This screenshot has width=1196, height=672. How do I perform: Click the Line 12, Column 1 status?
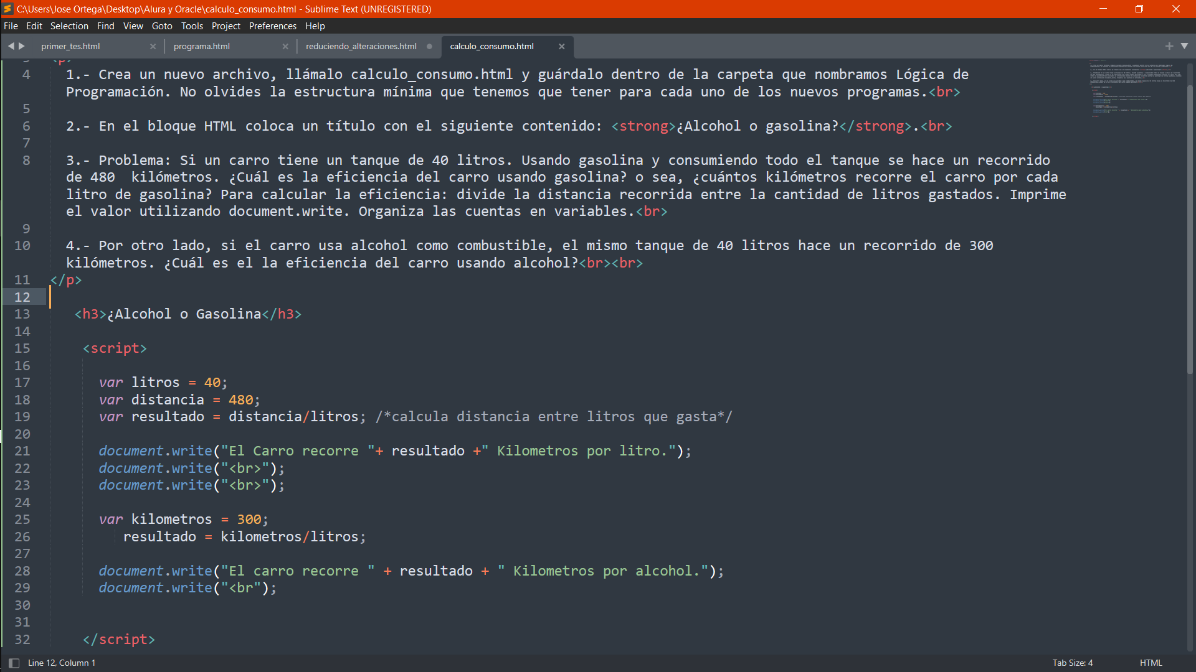[62, 663]
